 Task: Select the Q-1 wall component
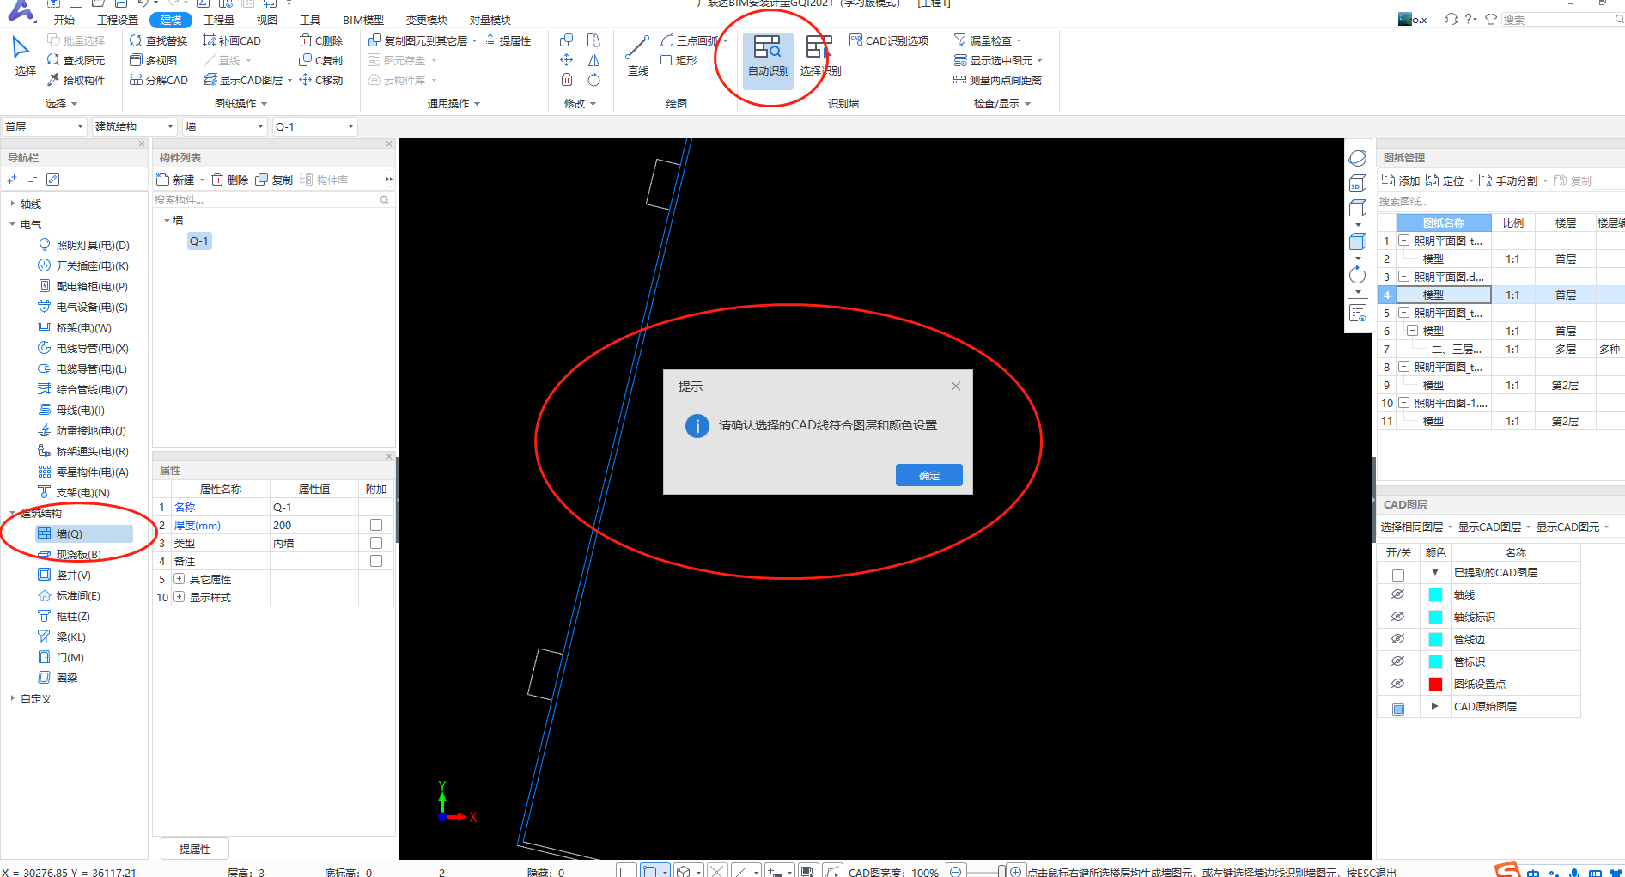pos(198,241)
